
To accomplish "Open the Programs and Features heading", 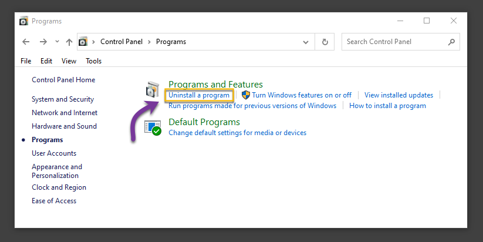I will tap(215, 85).
